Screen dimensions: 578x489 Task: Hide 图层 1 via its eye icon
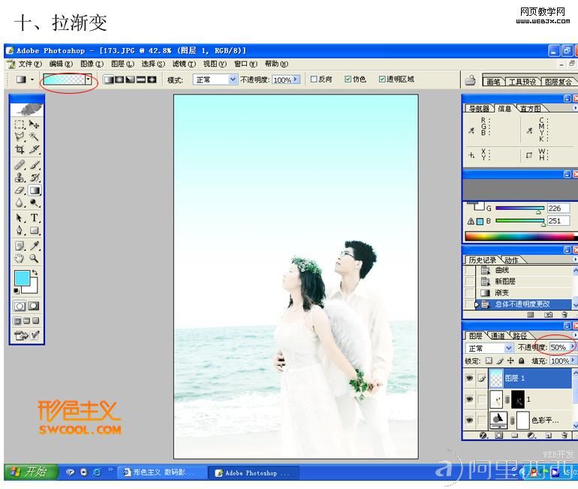click(469, 378)
